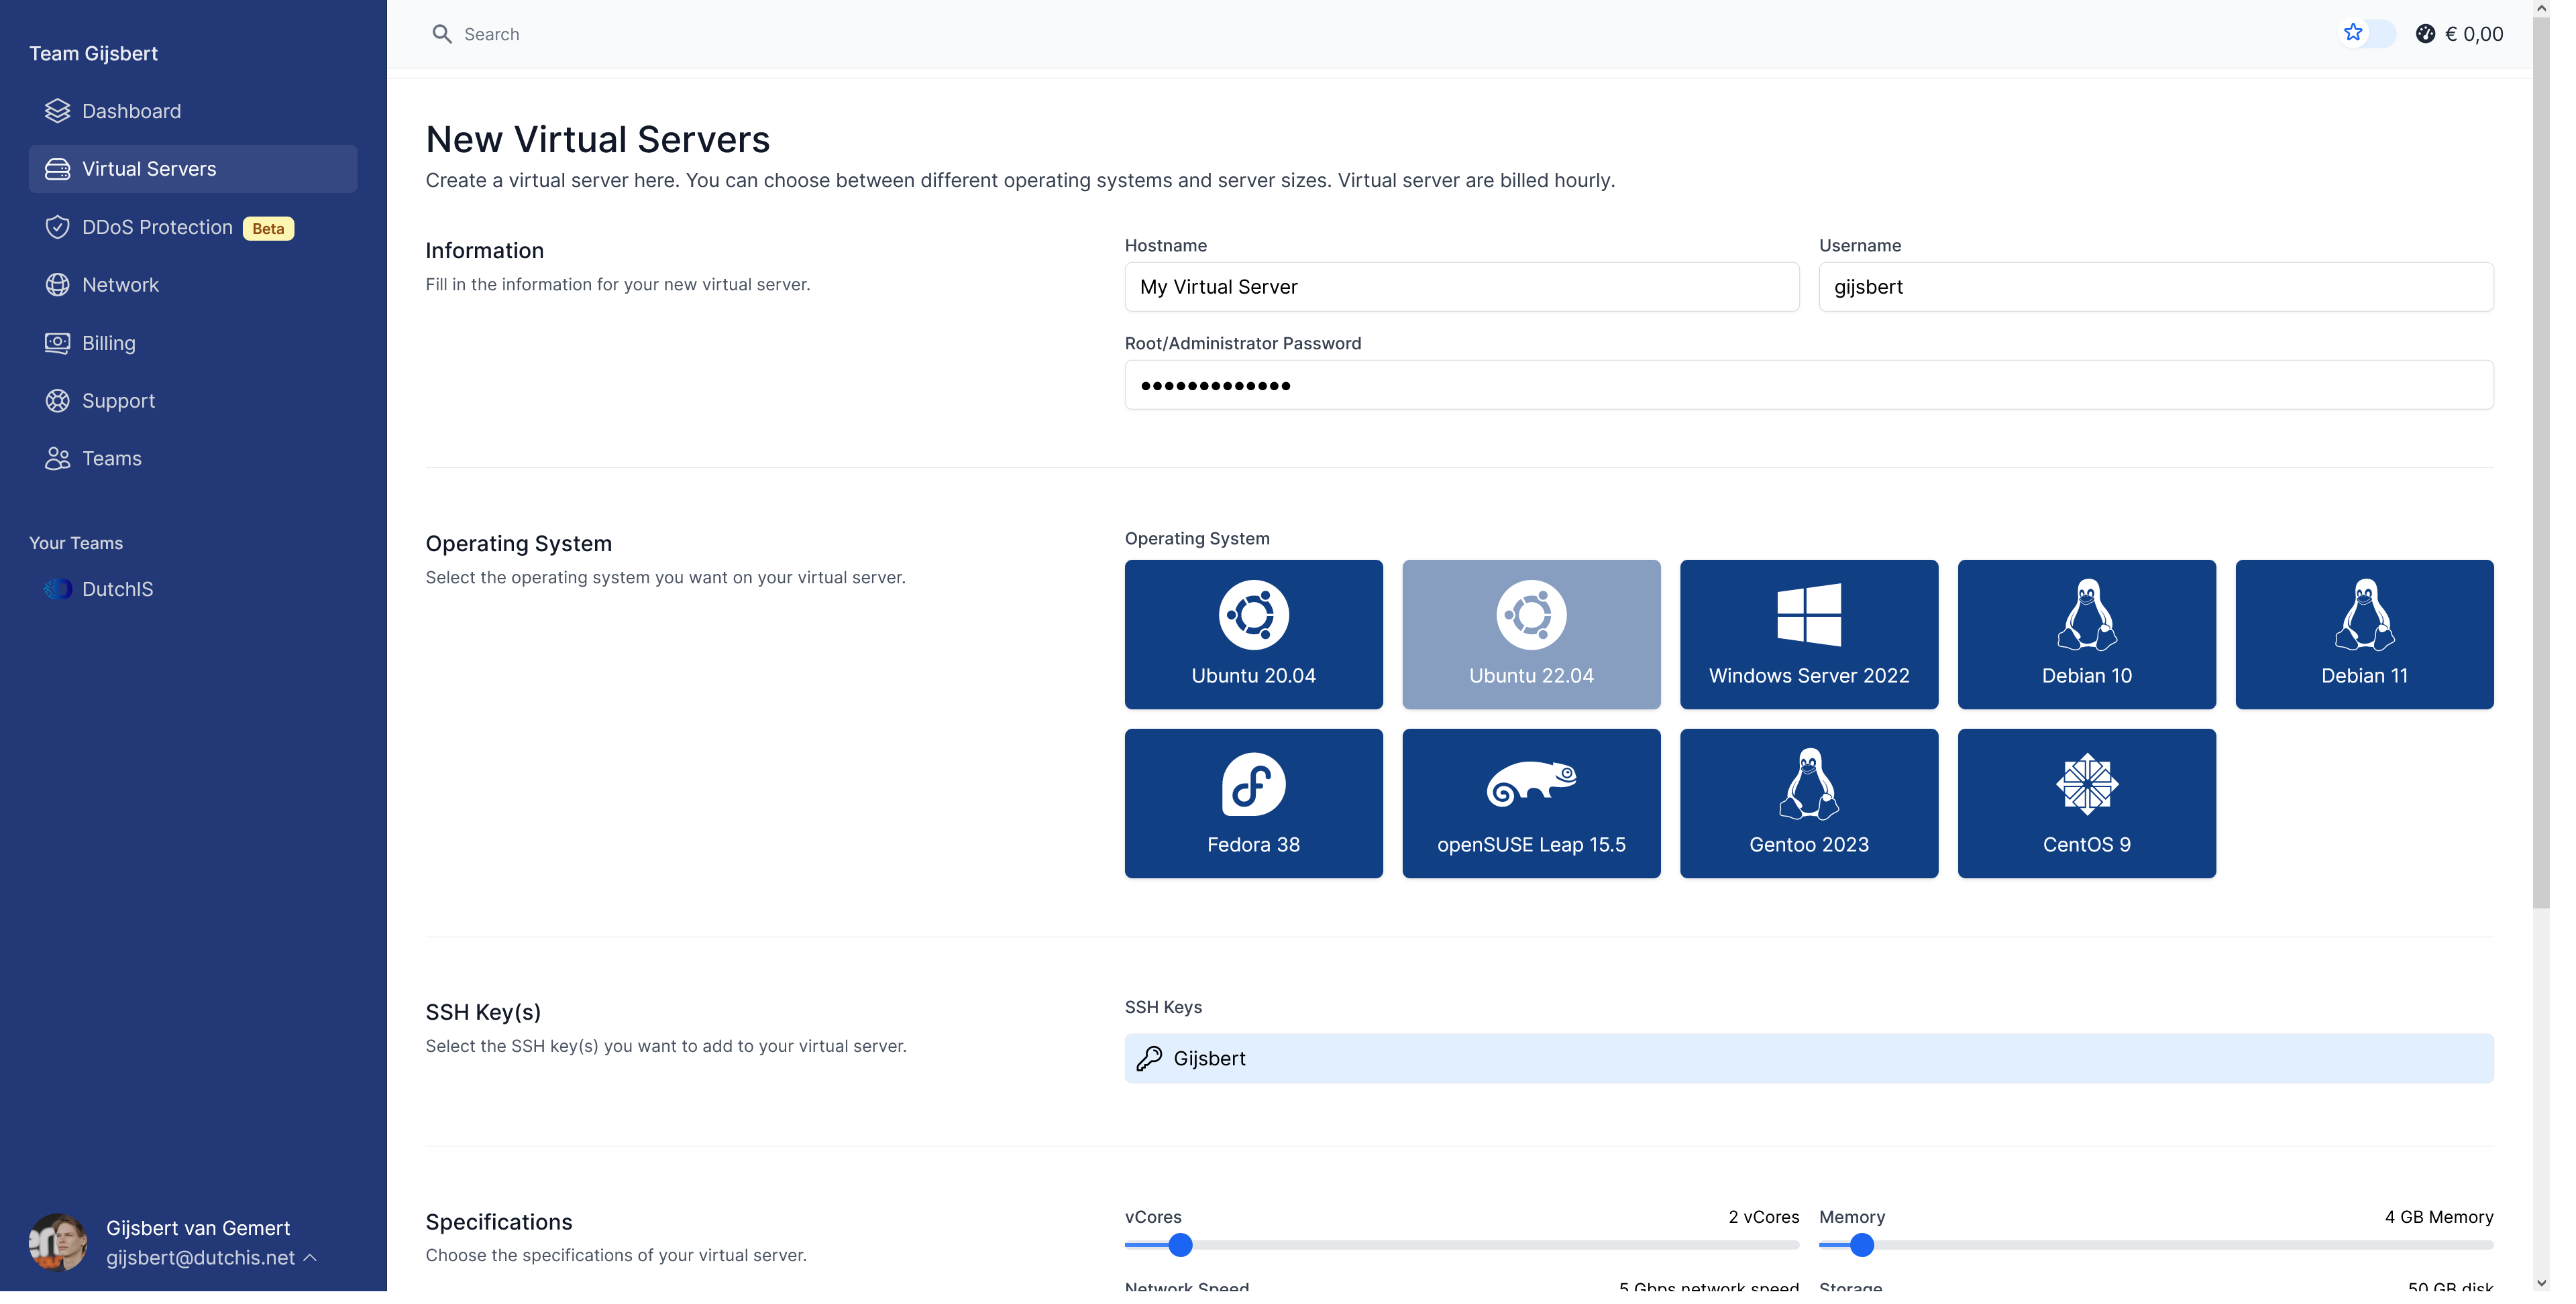The image size is (2576, 1304).
Task: Click the '4 GB Memory' value text
Action: 2463,1229
